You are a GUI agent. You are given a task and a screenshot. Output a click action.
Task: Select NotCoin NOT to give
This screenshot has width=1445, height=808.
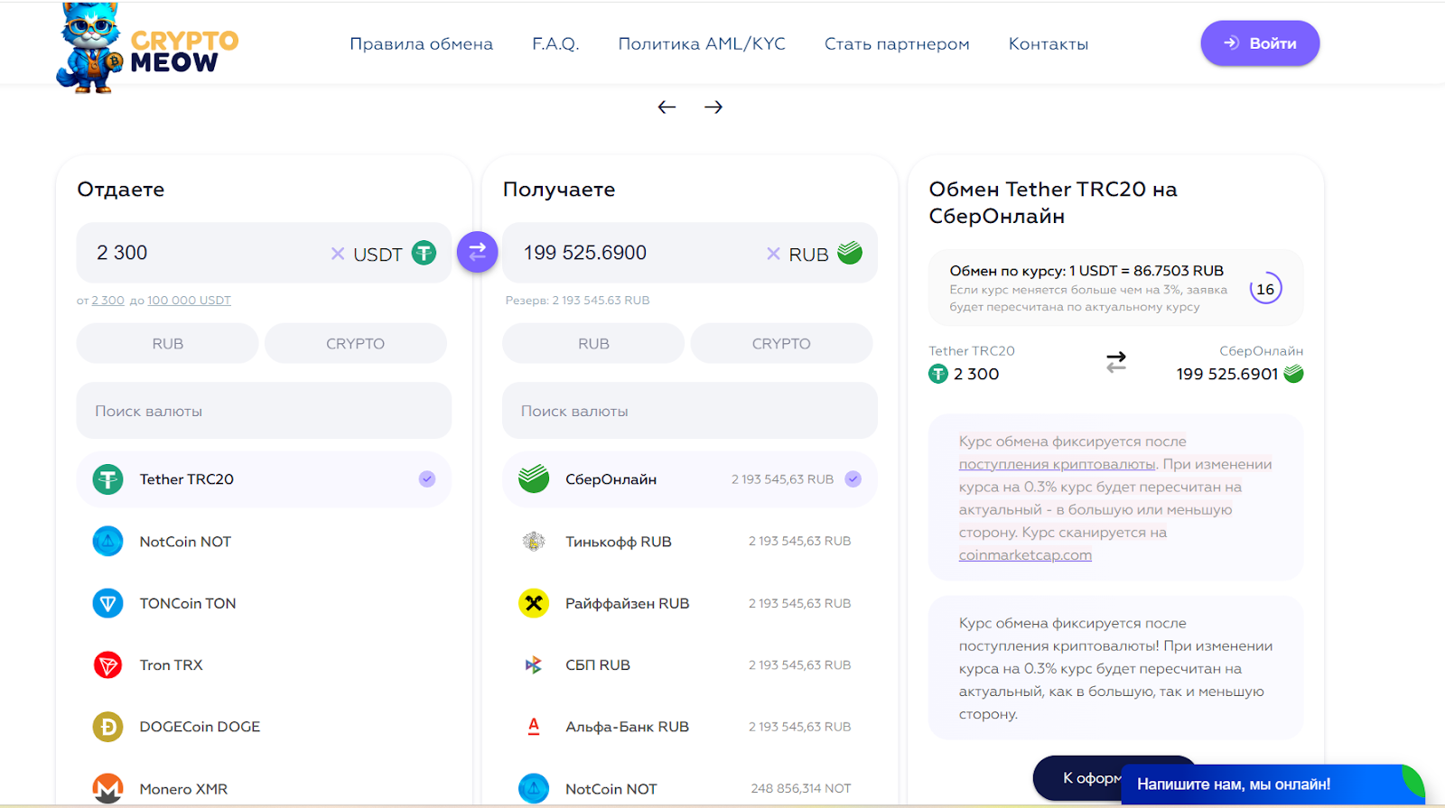[264, 542]
